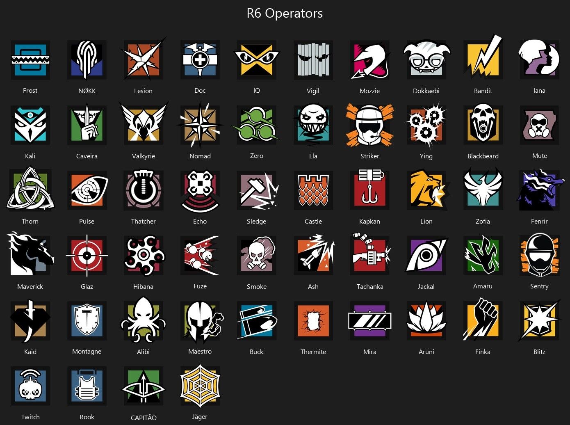Click the Valkyrie name label
570x425 pixels.
pos(144,156)
